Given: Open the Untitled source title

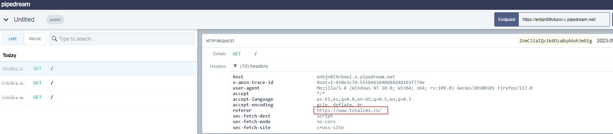Looking at the screenshot, I should (24, 20).
